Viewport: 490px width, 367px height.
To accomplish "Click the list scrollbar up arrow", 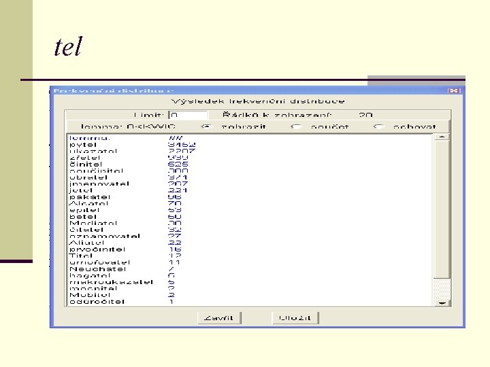I will [442, 137].
